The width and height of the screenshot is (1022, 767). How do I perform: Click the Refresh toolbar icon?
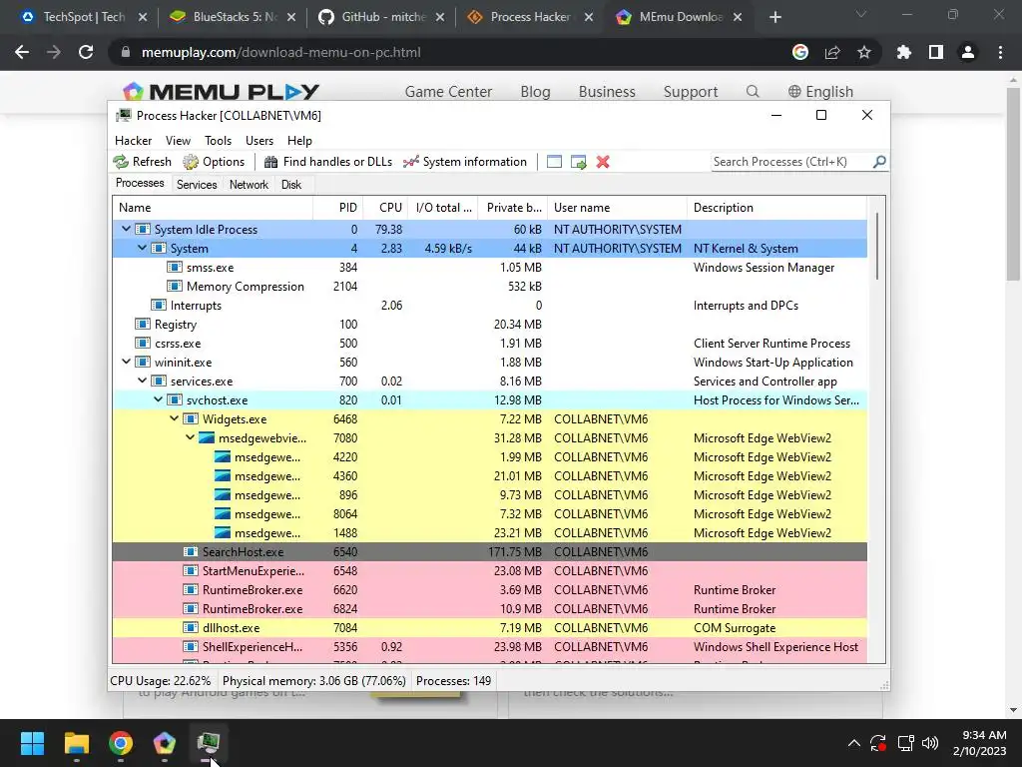[x=121, y=162]
